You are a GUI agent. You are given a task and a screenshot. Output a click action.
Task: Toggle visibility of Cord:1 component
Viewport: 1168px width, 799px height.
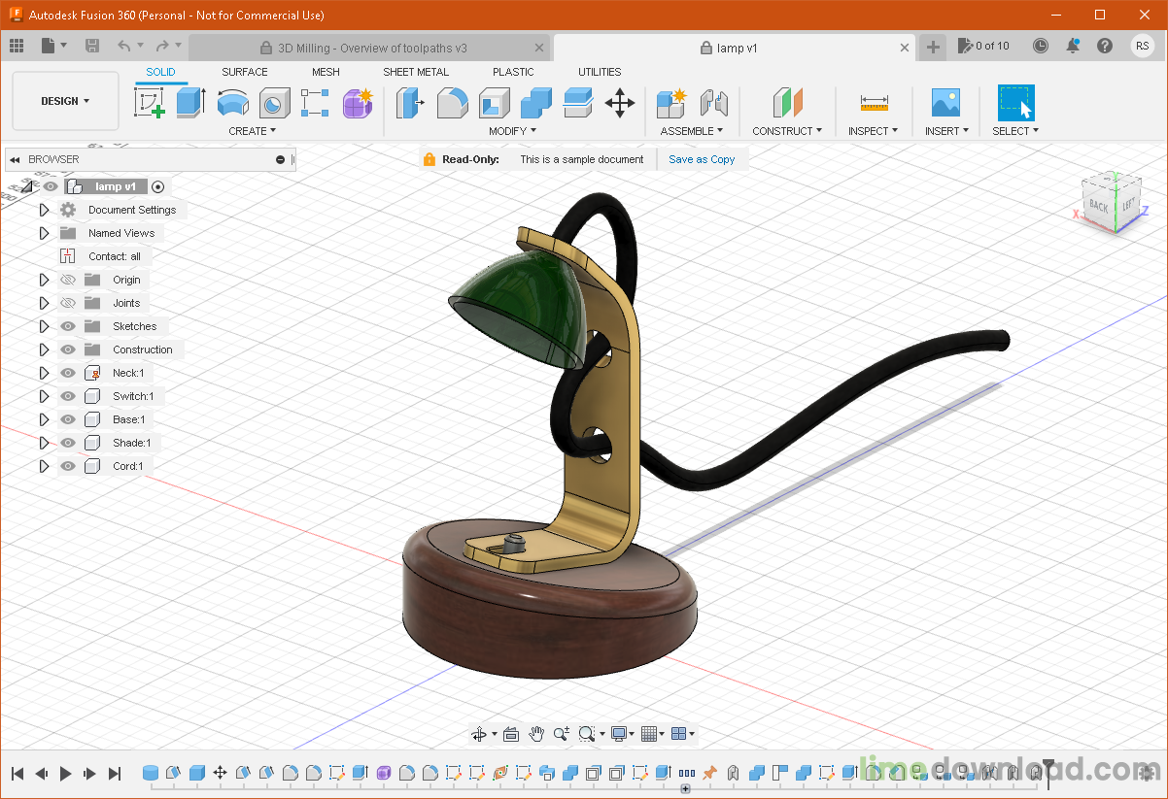coord(68,466)
